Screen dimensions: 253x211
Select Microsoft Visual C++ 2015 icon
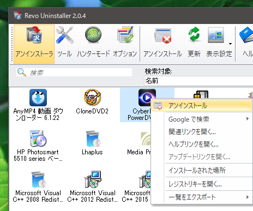coord(145,179)
